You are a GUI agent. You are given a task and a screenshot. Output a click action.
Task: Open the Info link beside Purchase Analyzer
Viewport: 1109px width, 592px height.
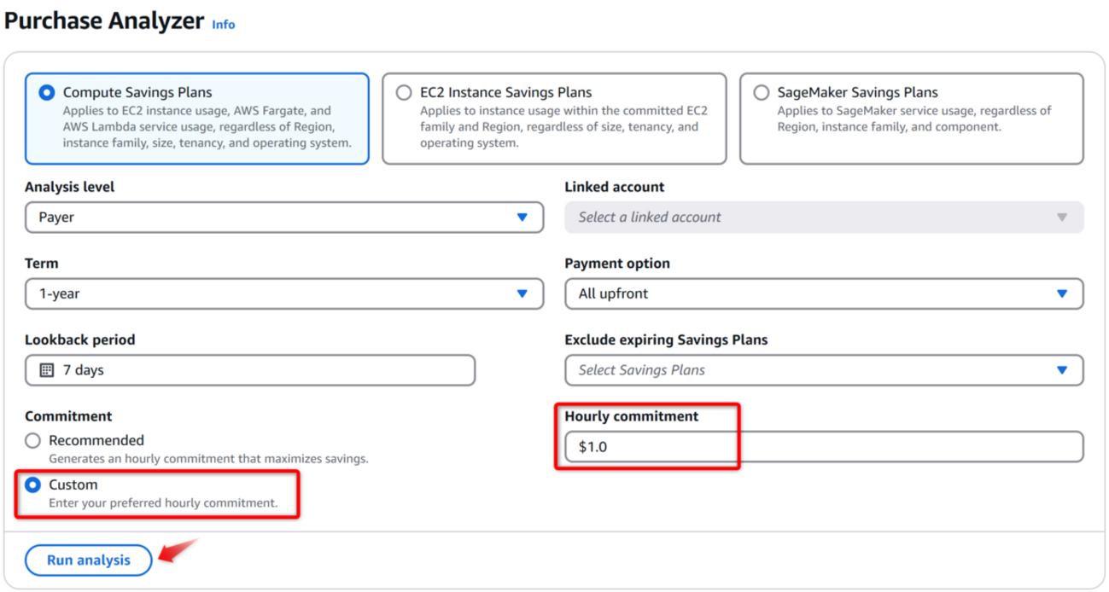click(x=224, y=25)
